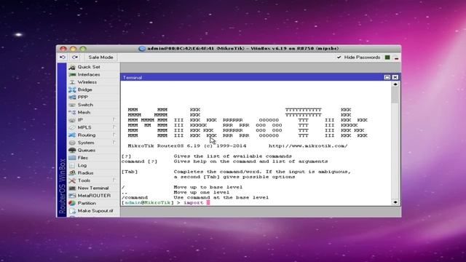Open the Routing icon
Viewport: 466px width, 262px height.
[72, 135]
